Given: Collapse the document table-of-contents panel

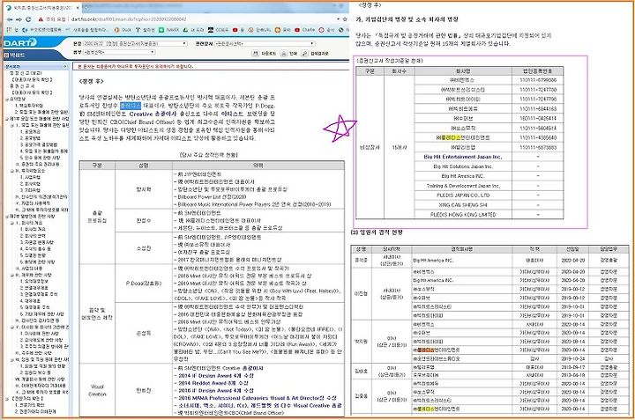Looking at the screenshot, I should (64, 66).
